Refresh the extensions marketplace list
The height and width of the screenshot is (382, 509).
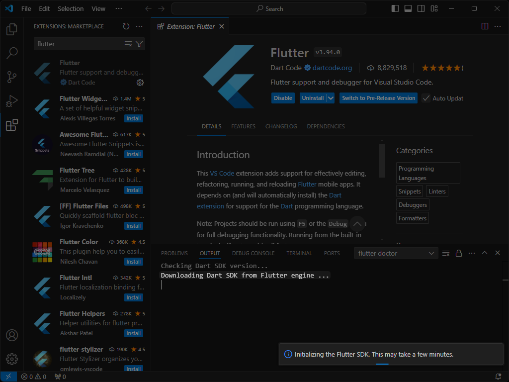tap(126, 26)
